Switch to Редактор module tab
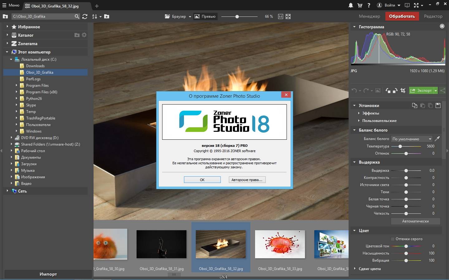This screenshot has height=280, width=449. (x=433, y=16)
